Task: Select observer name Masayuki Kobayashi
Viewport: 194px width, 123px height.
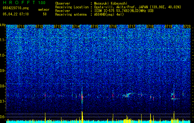Action: [111, 3]
